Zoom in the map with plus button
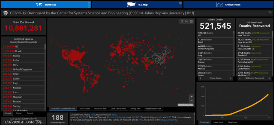274x125 pixels. (191, 96)
